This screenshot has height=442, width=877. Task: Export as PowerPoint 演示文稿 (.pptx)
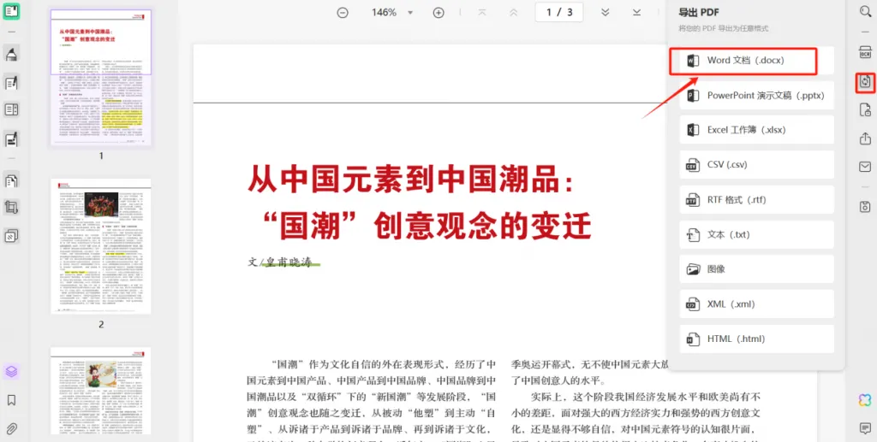click(x=756, y=96)
